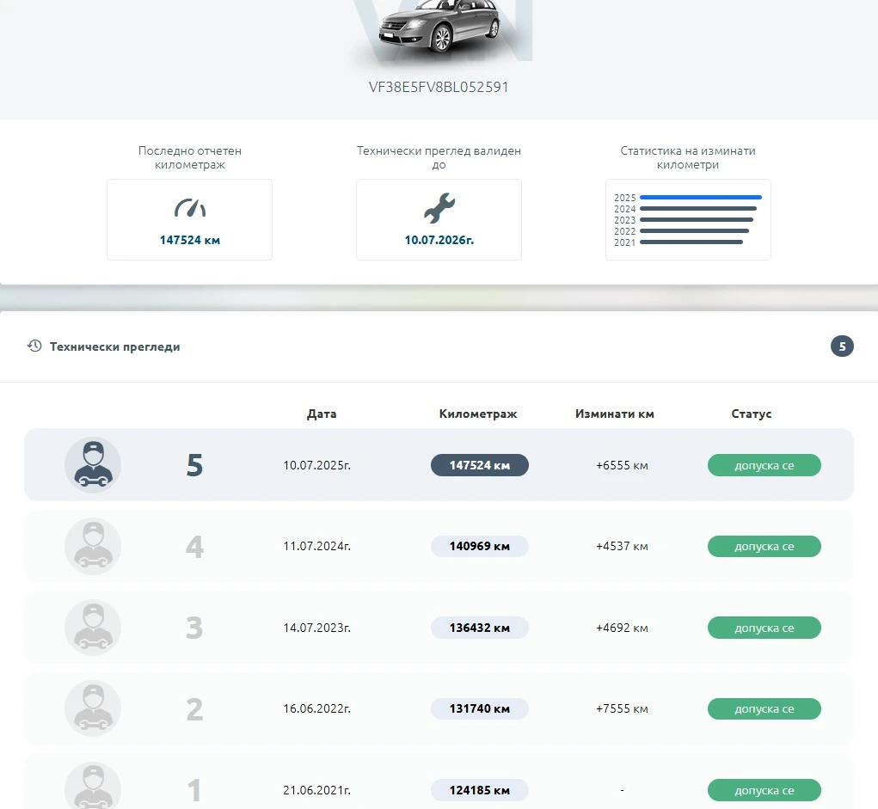Click the mechanic avatar in inspection row 5
This screenshot has height=809, width=878.
click(93, 465)
